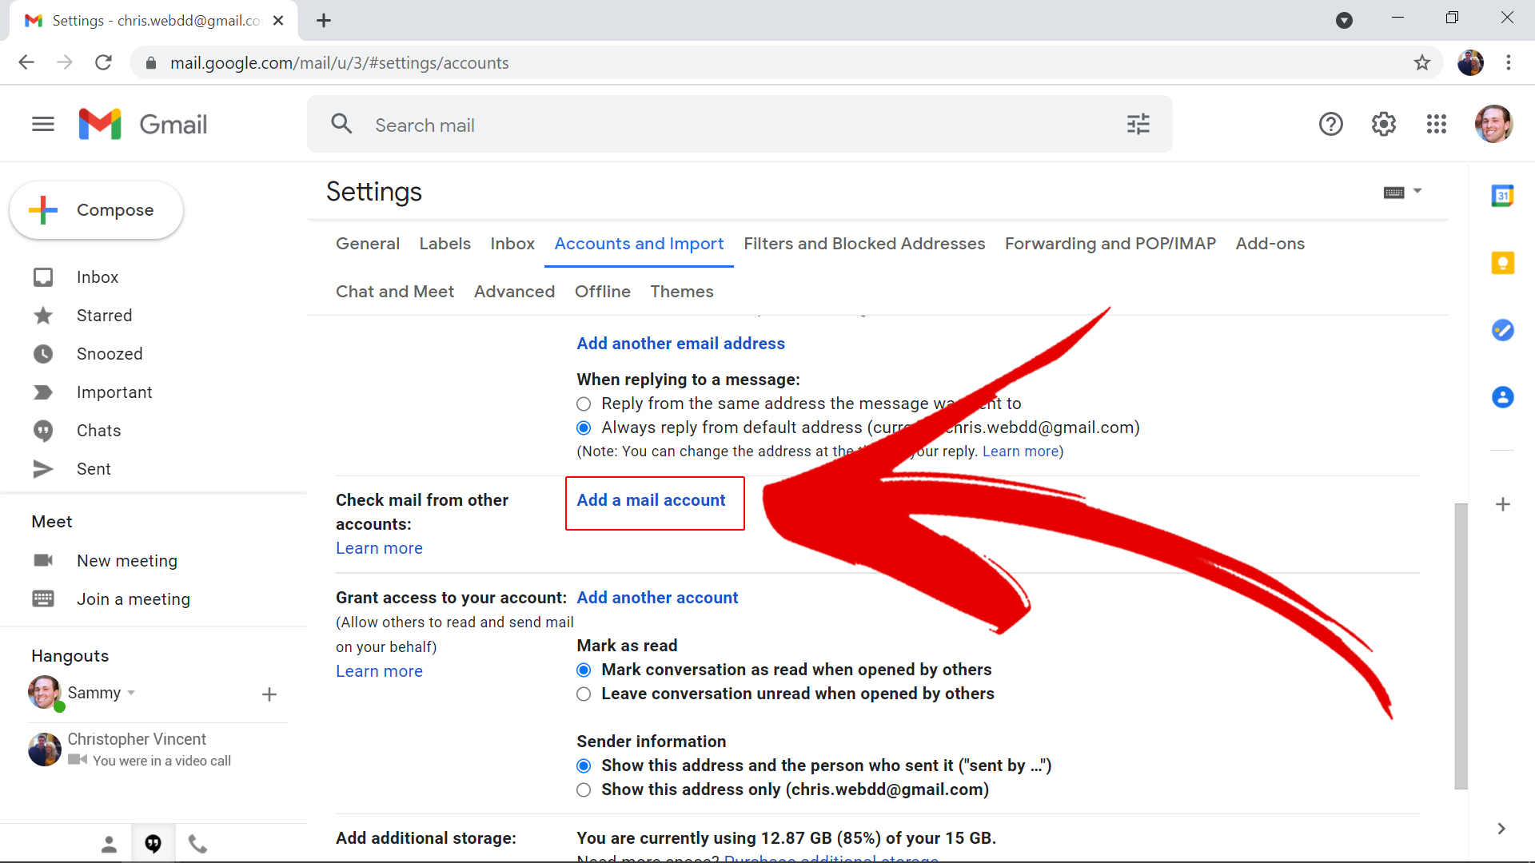Viewport: 1535px width, 863px height.
Task: Go back in browser history
Action: (26, 62)
